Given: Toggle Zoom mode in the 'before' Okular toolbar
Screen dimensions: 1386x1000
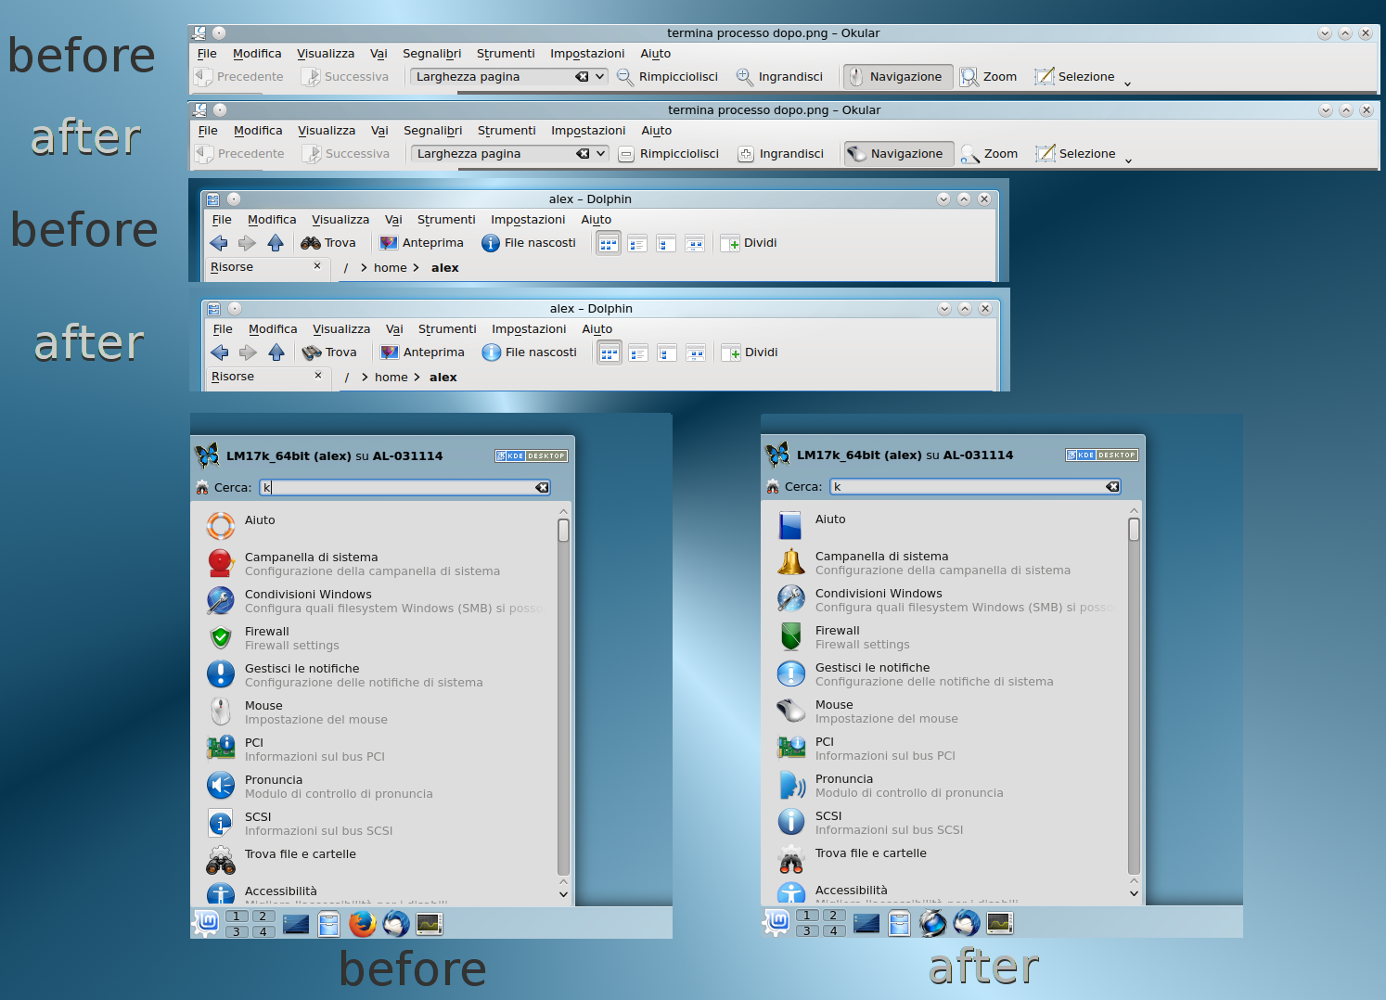Looking at the screenshot, I should point(989,77).
